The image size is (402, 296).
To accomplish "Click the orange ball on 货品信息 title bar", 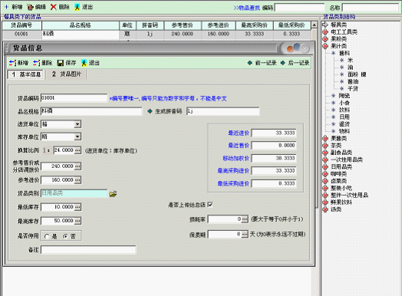I will pos(290,48).
